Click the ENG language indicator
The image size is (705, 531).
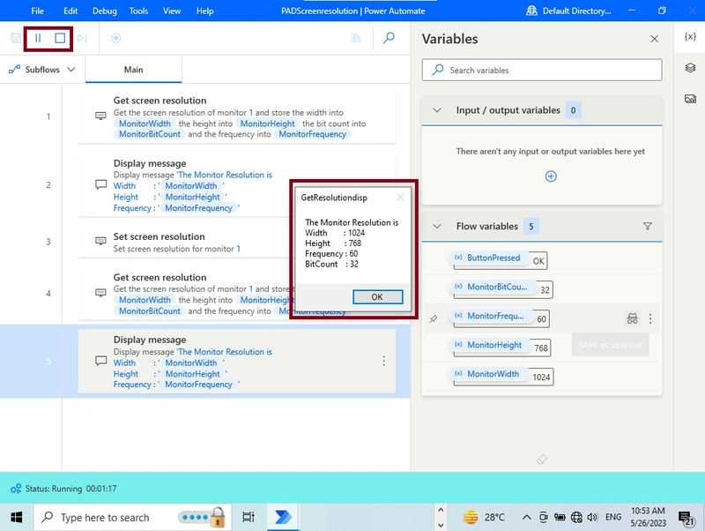pos(613,517)
